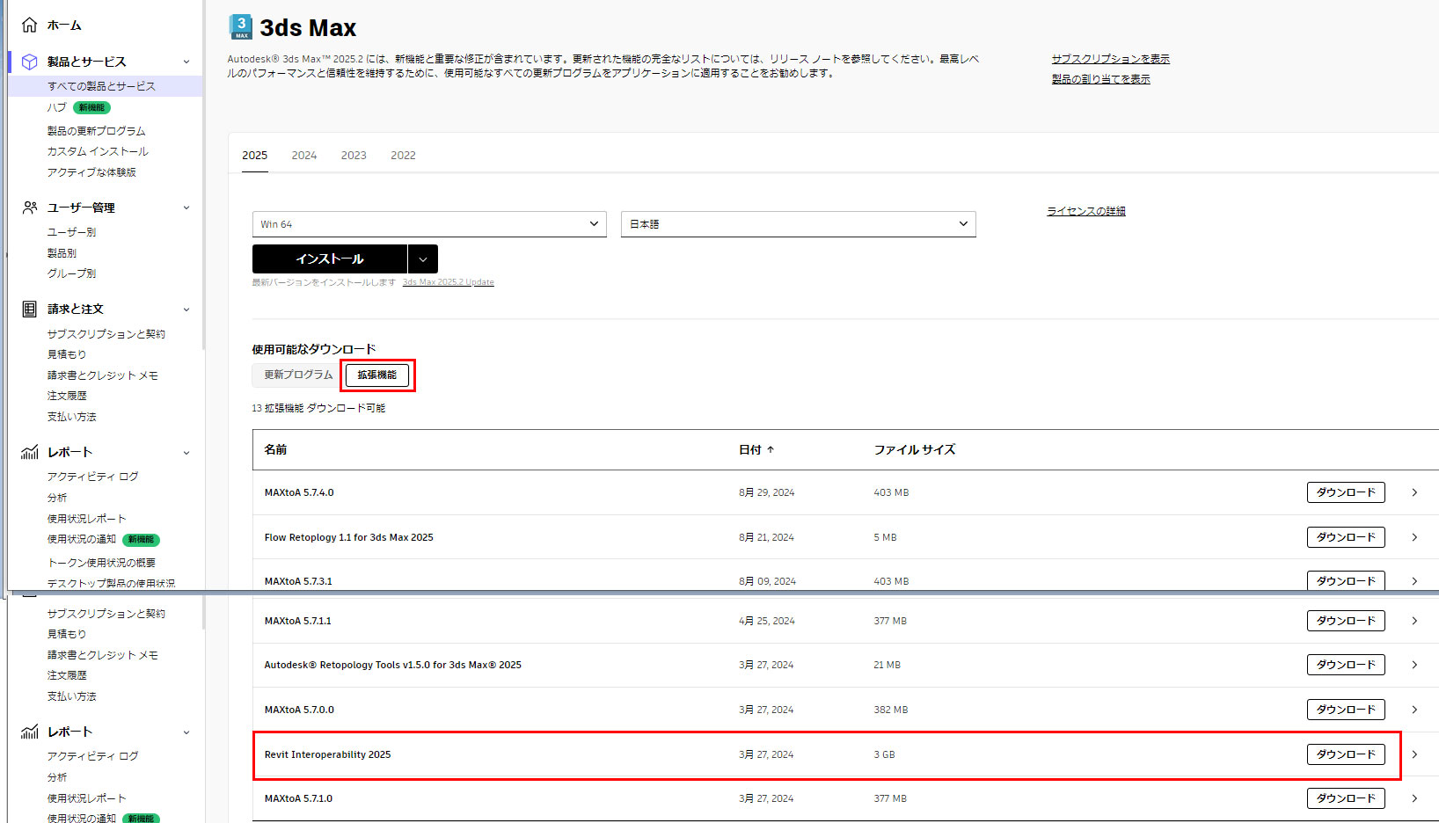This screenshot has height=823, width=1439.
Task: Open upper 見積もり sidebar item
Action: [x=67, y=354]
